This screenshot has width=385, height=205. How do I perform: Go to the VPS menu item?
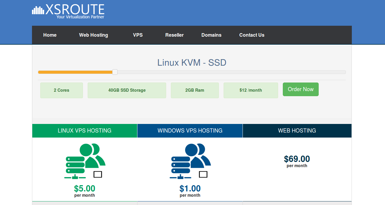click(138, 35)
